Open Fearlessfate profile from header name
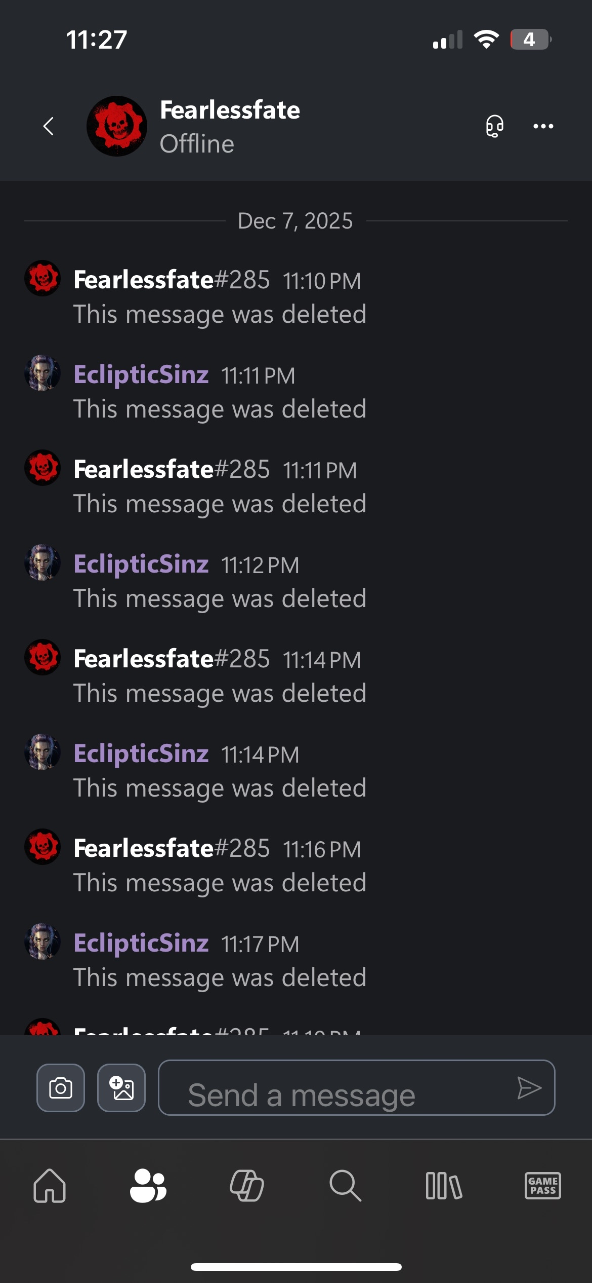This screenshot has width=592, height=1283. coord(230,110)
